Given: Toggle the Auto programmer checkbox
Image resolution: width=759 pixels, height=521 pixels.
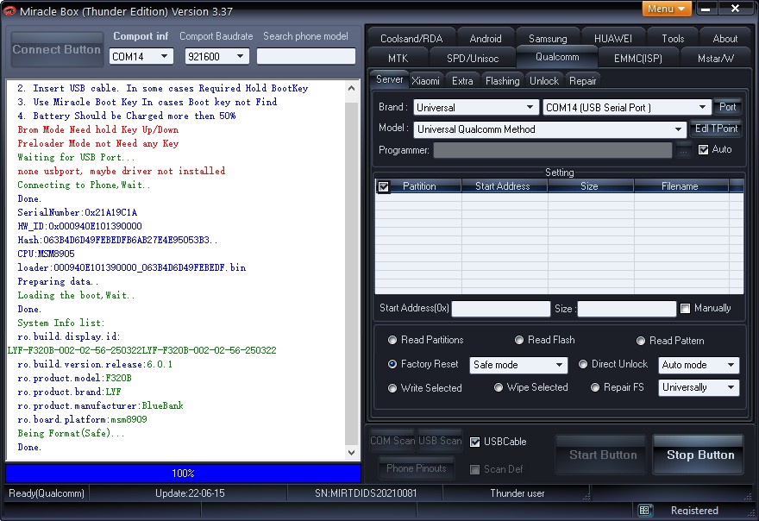Looking at the screenshot, I should point(703,149).
